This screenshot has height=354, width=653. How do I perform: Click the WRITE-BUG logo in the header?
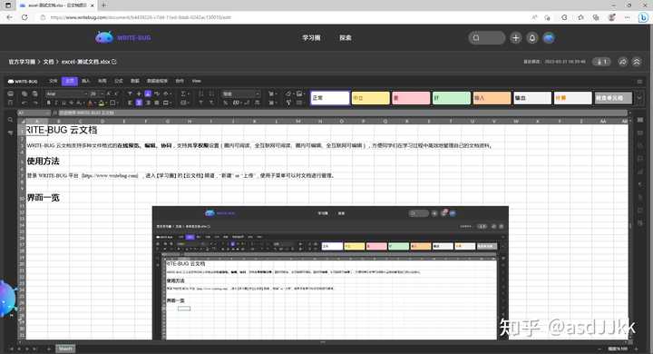pos(122,37)
